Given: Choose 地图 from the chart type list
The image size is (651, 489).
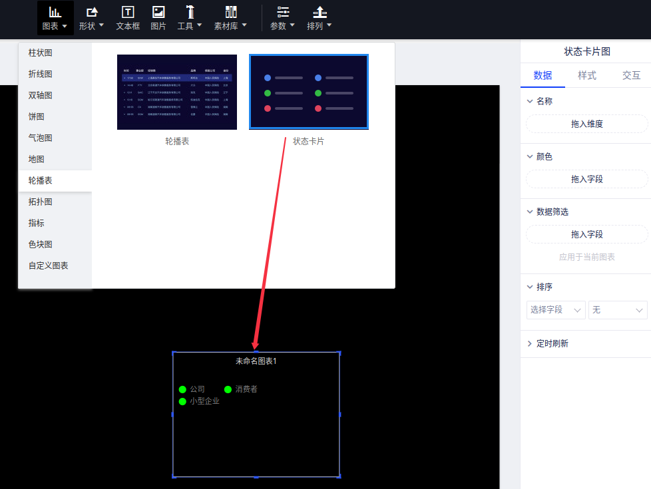Looking at the screenshot, I should tap(36, 159).
